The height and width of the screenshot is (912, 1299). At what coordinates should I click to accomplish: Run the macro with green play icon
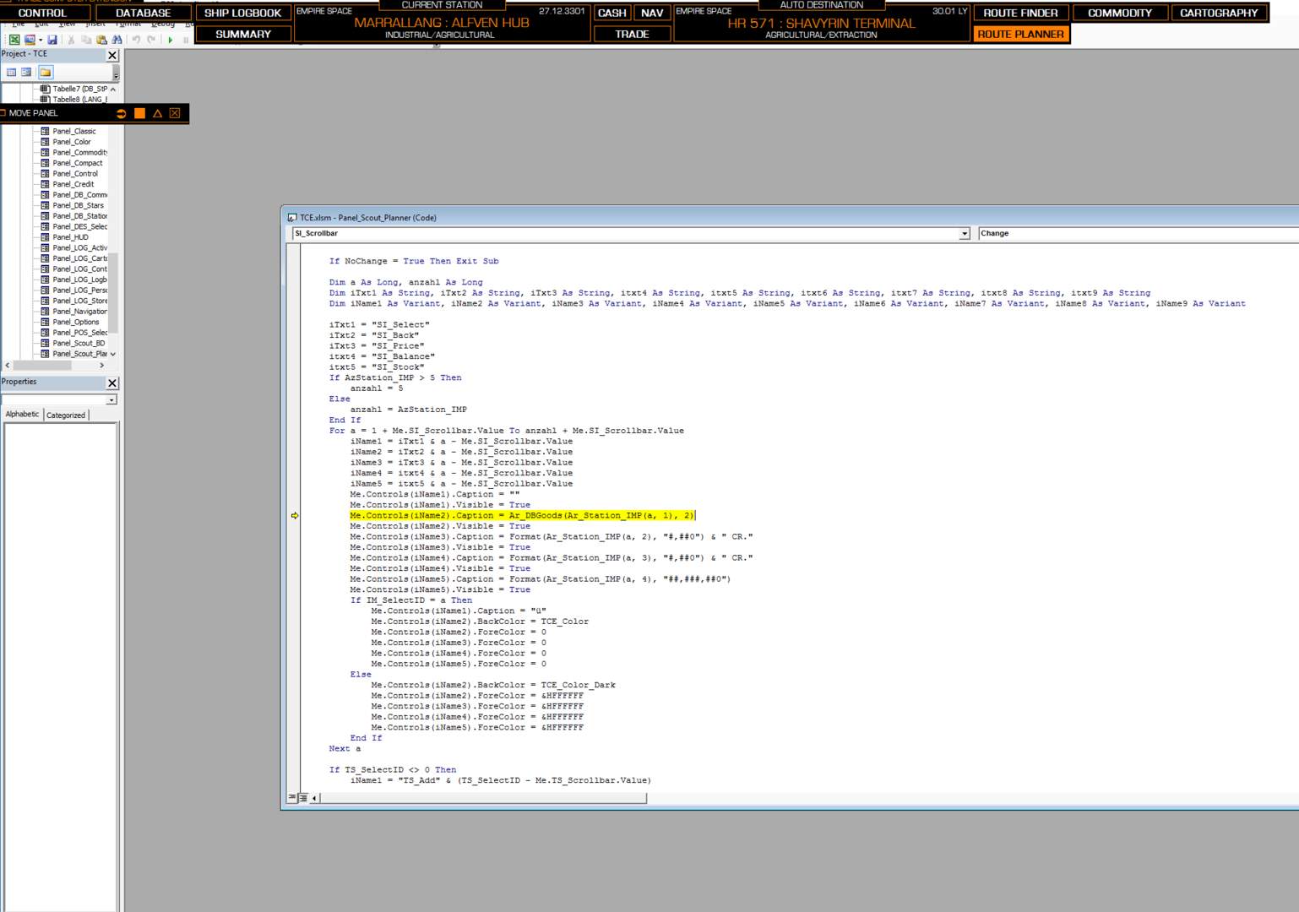(171, 40)
